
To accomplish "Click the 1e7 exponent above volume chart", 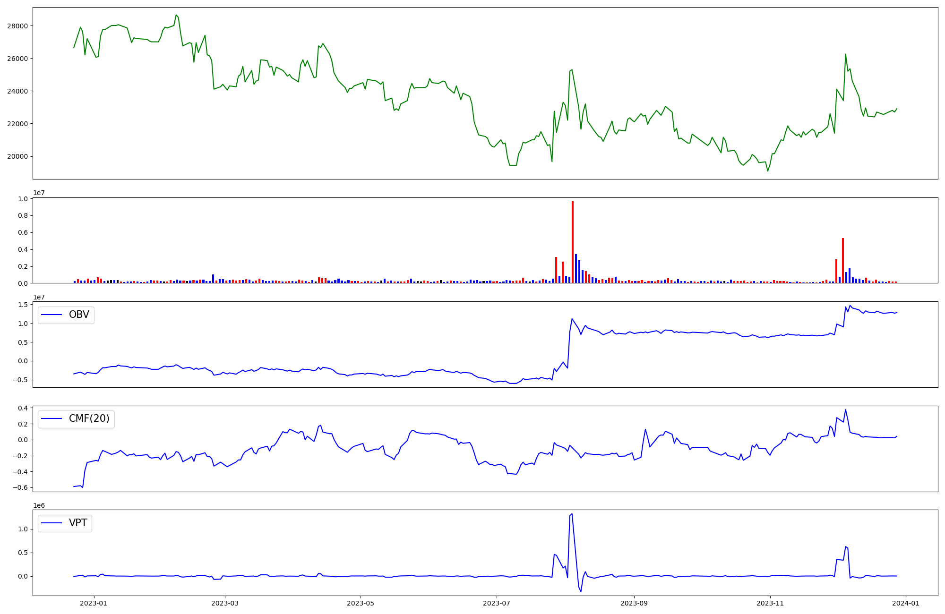I will click(x=39, y=193).
